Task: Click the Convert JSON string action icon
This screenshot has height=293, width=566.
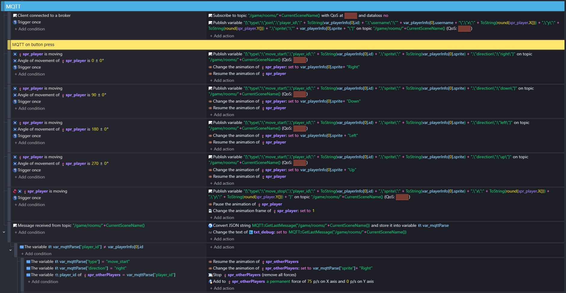Action: 210,226
